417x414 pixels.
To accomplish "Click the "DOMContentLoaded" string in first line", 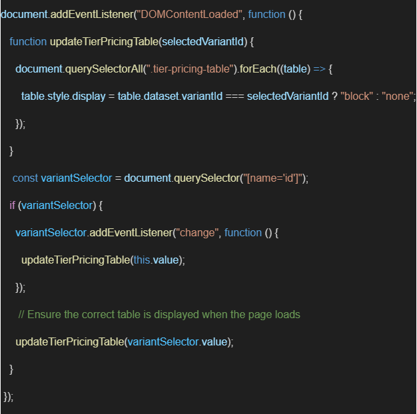I will (x=189, y=15).
